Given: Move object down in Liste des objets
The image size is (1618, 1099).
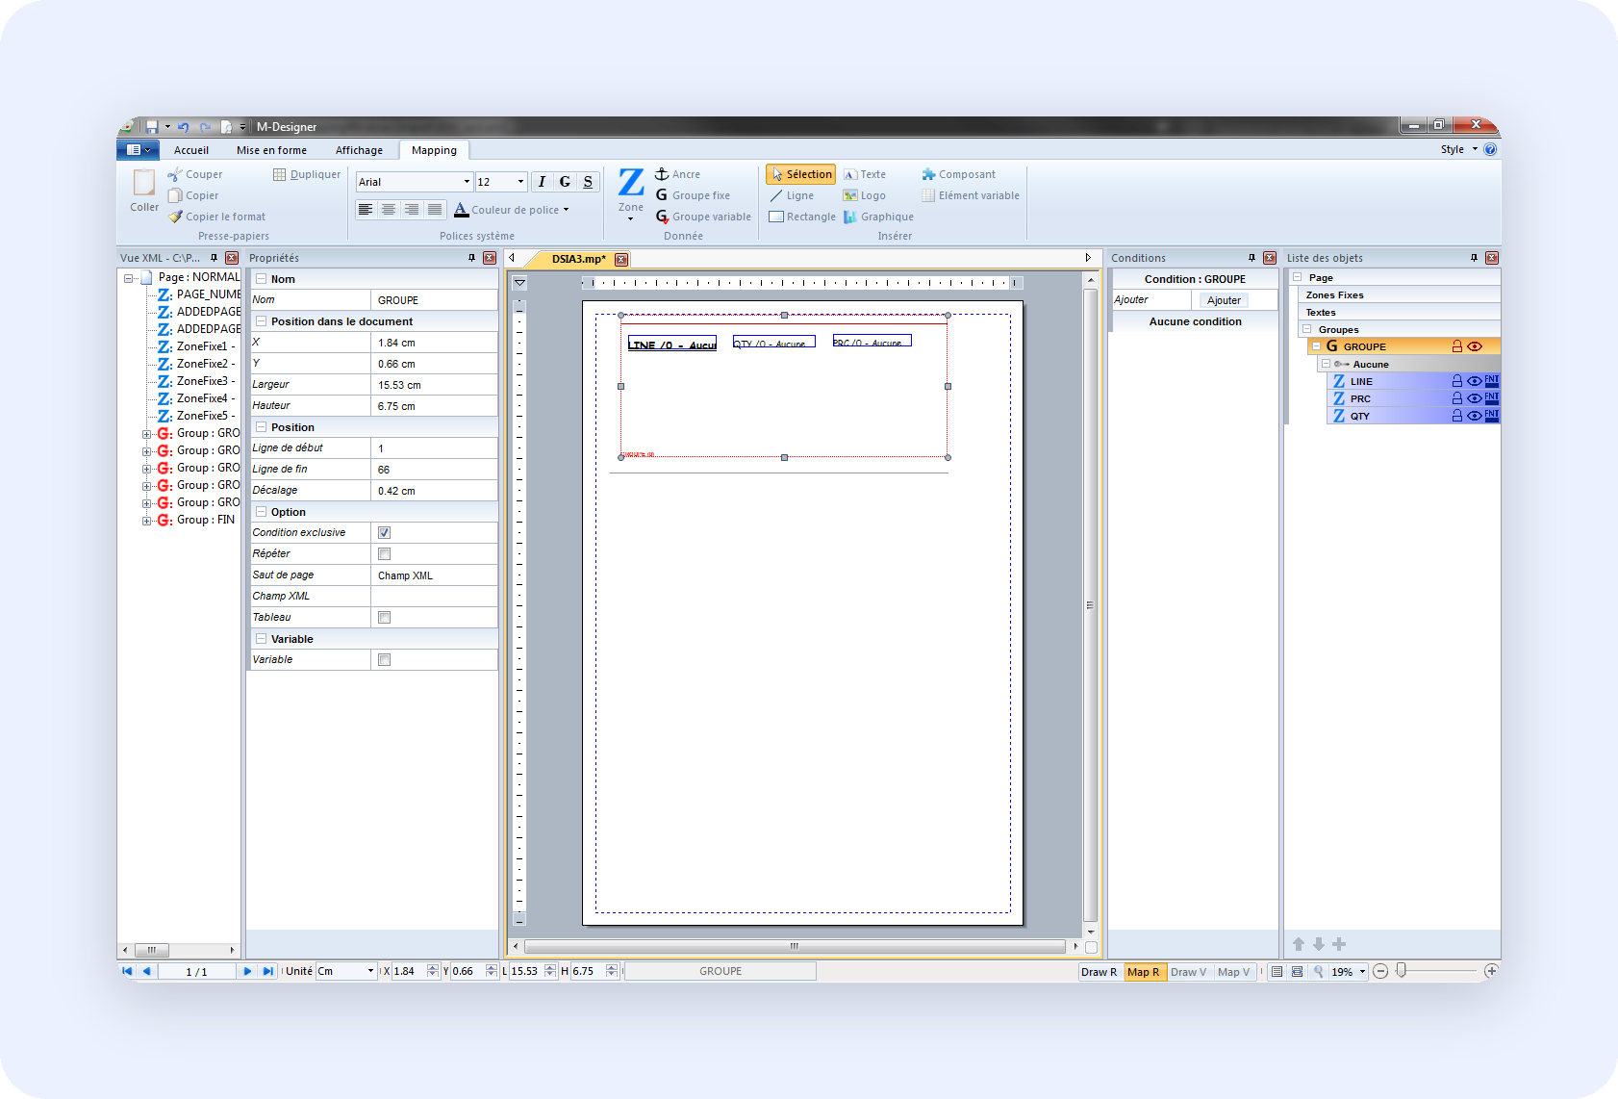Looking at the screenshot, I should point(1319,944).
